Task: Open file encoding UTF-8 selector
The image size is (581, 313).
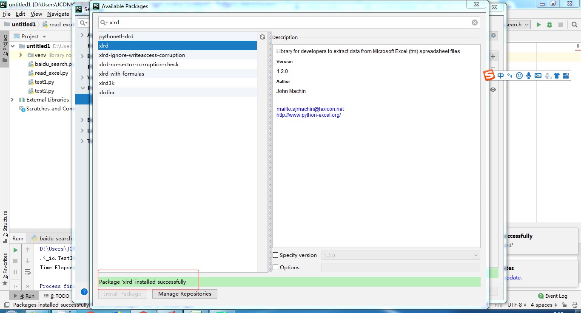Action: 517,305
